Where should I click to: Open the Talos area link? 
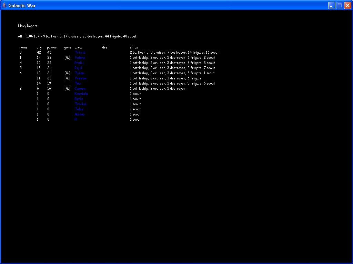pyautogui.click(x=79, y=109)
